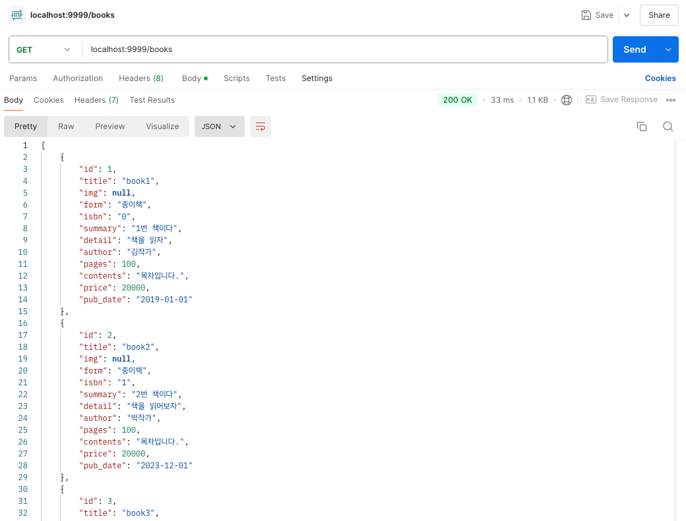686x521 pixels.
Task: Open the Params tab
Action: coord(23,78)
